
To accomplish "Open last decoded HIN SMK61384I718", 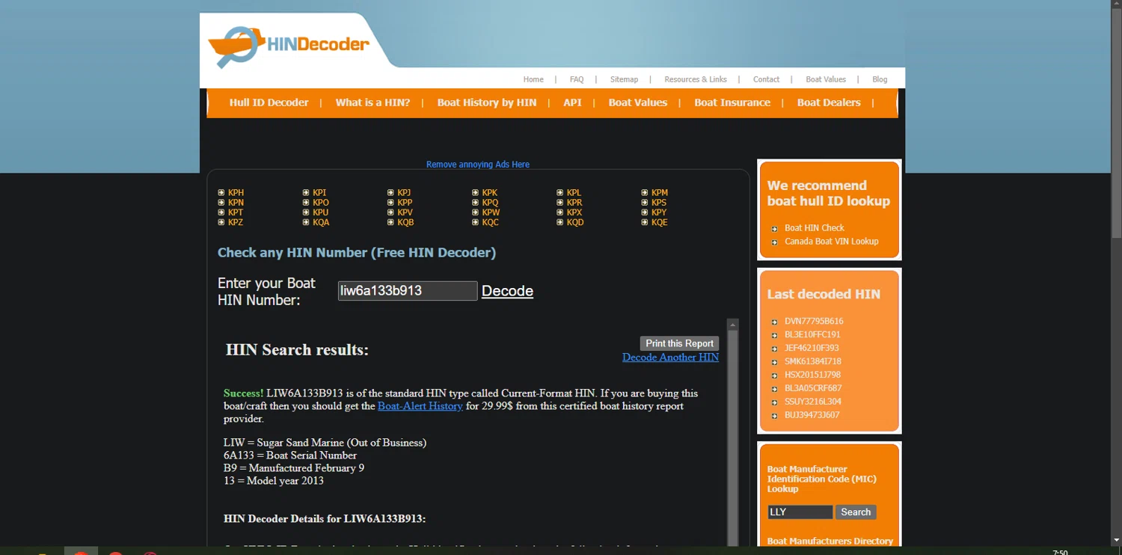I will 813,362.
